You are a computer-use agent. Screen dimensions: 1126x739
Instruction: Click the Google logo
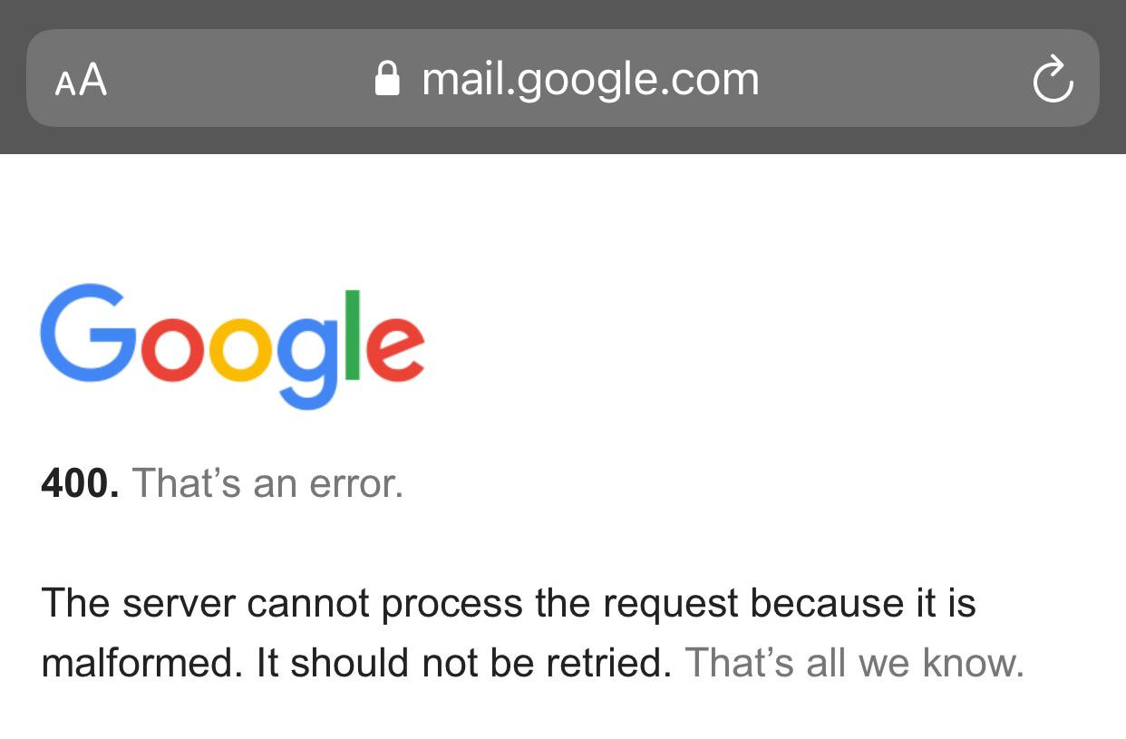231,345
